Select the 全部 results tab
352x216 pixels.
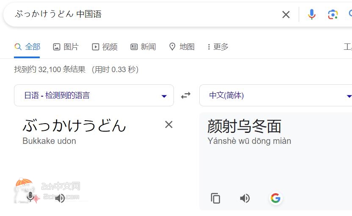27,47
